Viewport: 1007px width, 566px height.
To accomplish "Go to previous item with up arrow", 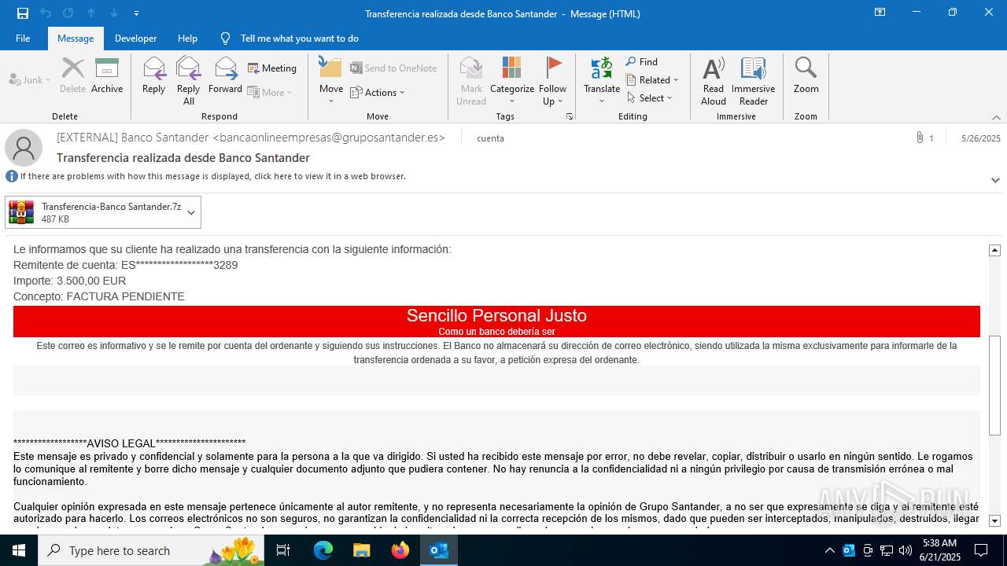I will coord(91,13).
